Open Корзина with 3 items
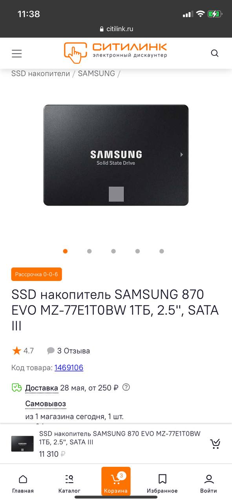232x503 pixels. point(116,481)
